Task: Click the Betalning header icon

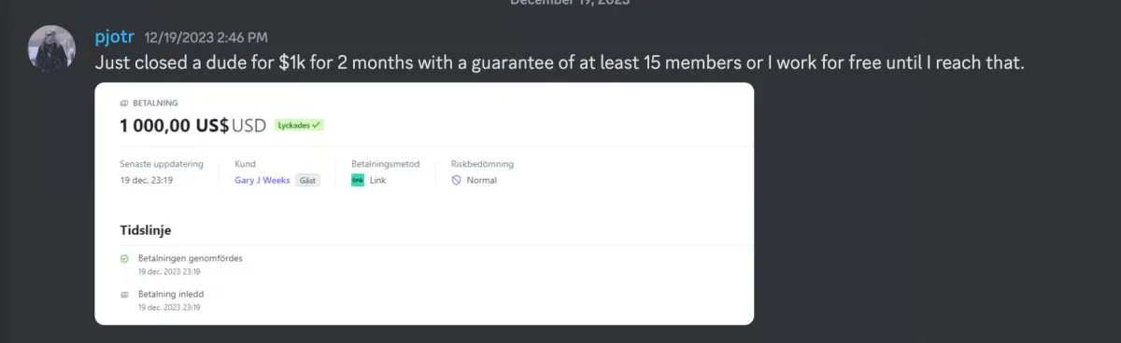Action: 124,103
